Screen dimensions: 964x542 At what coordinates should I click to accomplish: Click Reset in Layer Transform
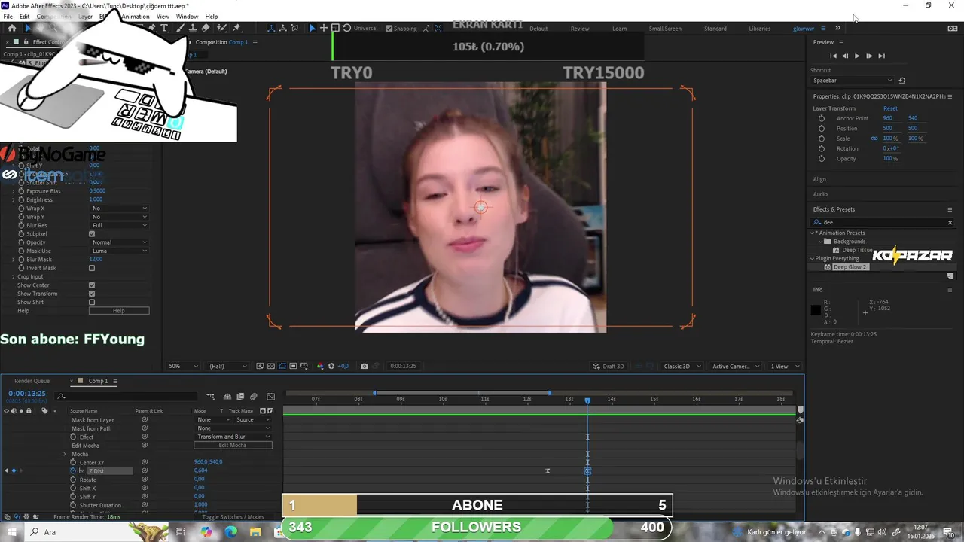coord(890,108)
